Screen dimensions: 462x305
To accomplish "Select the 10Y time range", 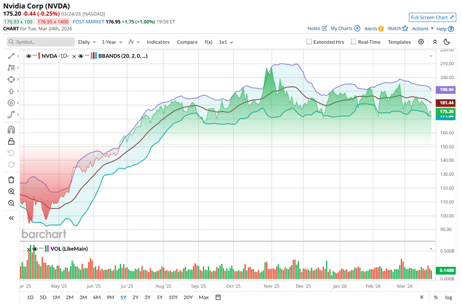I will (173, 297).
